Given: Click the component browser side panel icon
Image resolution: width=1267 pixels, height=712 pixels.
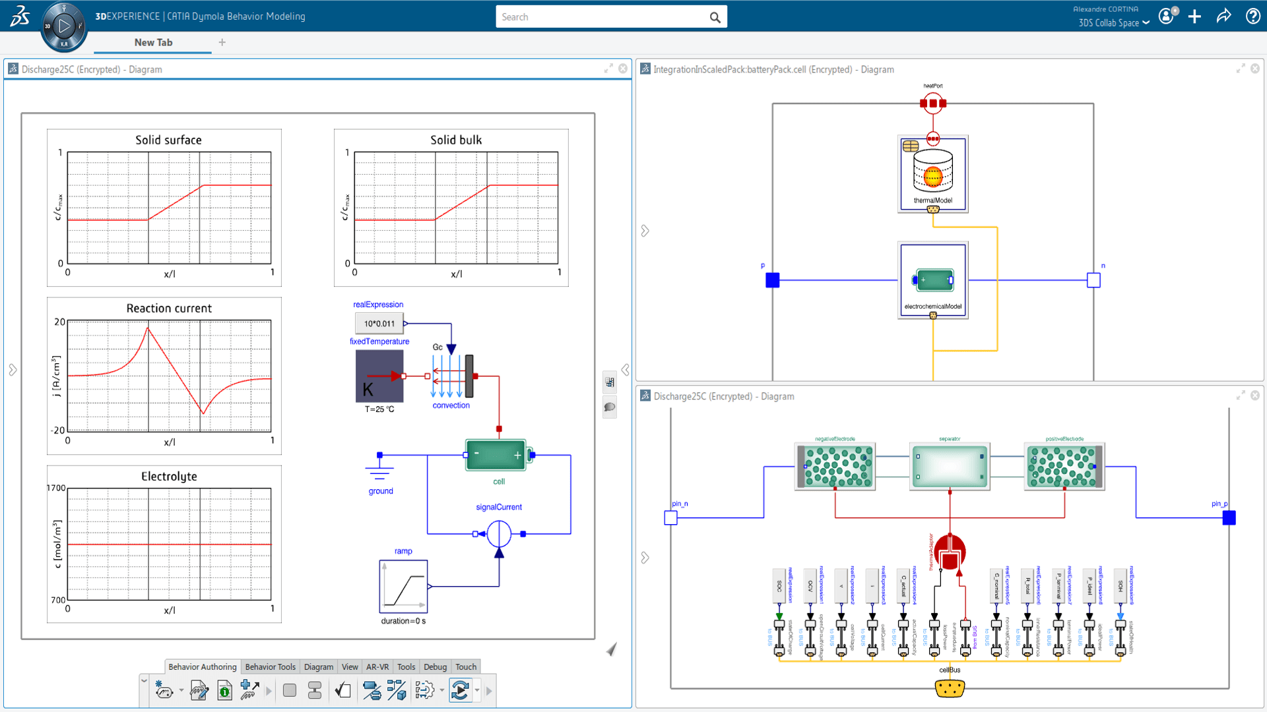Looking at the screenshot, I should pos(610,382).
